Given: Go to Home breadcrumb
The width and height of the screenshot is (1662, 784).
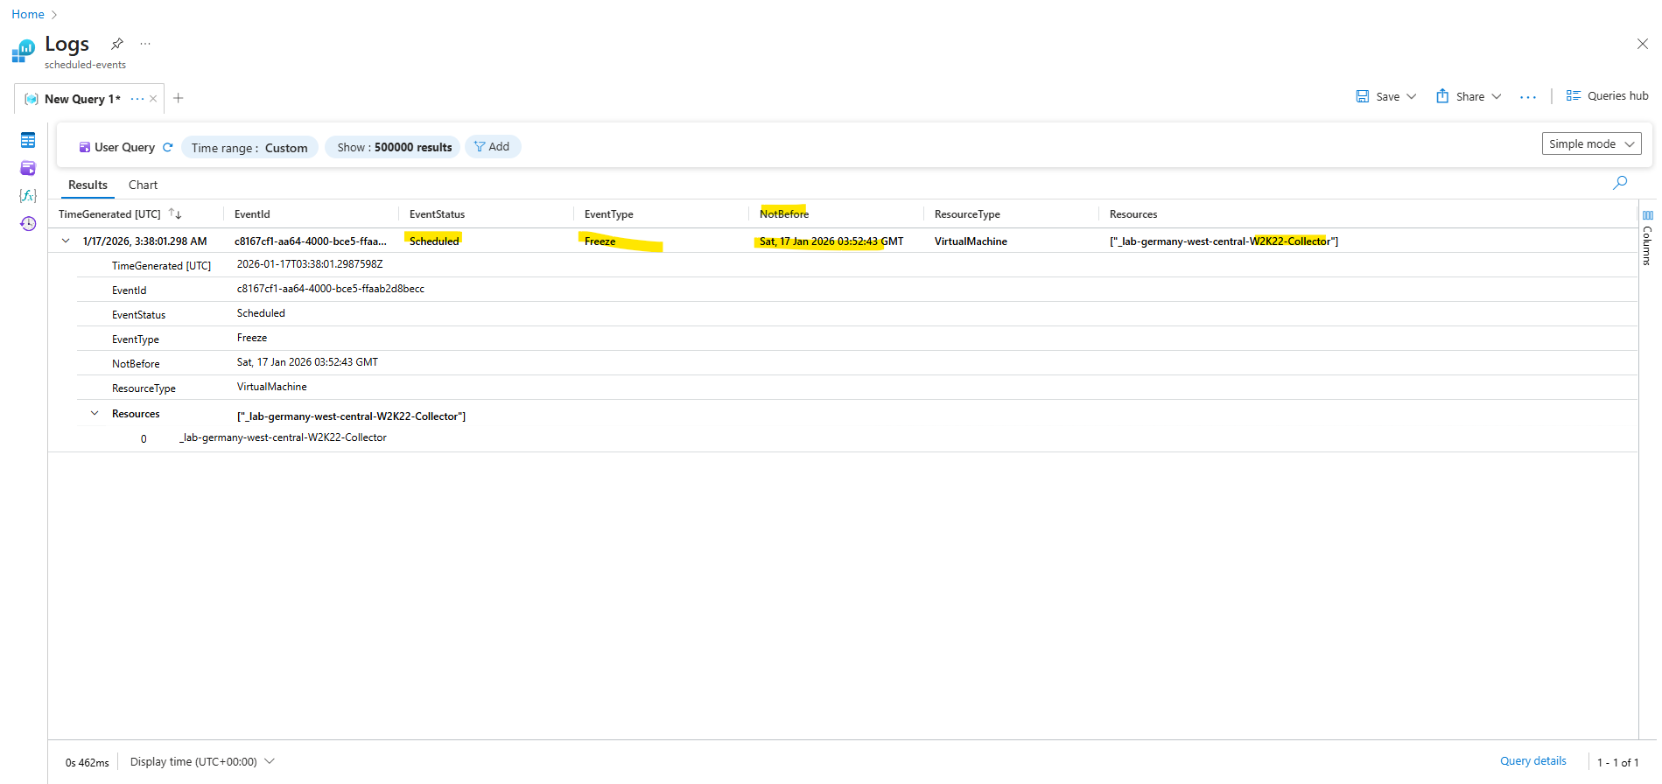Looking at the screenshot, I should click(28, 14).
